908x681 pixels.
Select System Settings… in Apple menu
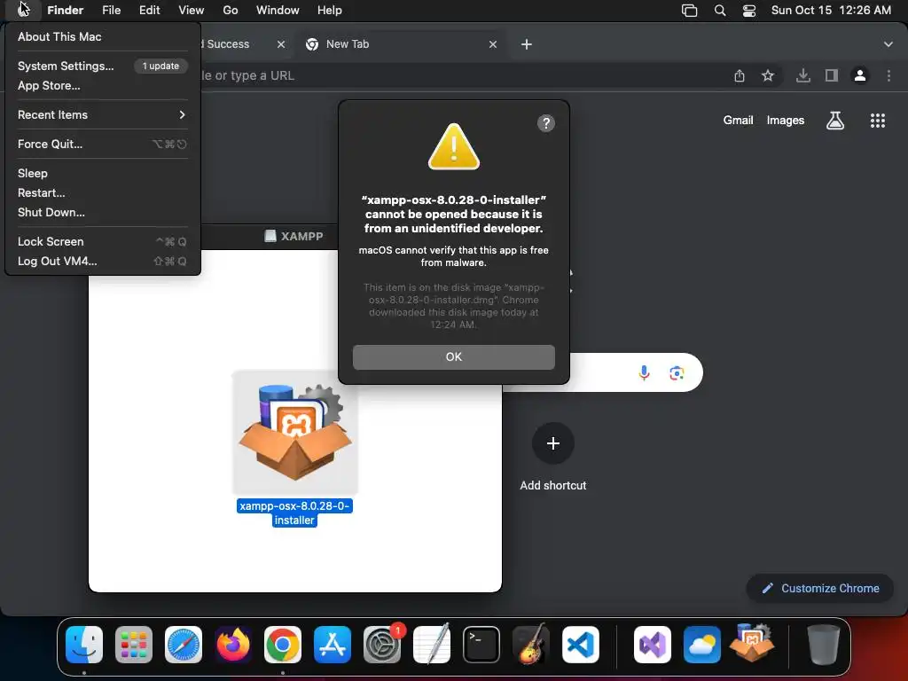click(66, 66)
